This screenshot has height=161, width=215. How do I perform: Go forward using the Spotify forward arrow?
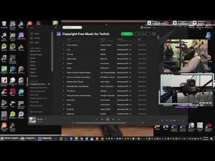[60, 27]
